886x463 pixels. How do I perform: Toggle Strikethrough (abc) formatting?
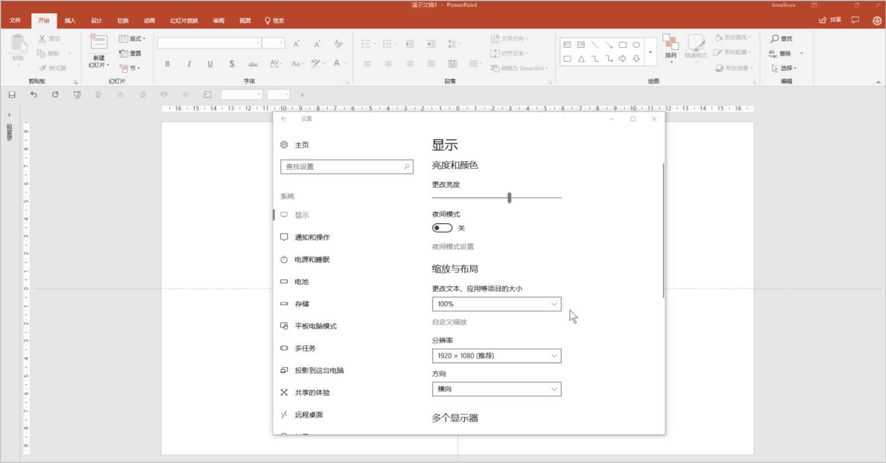253,64
